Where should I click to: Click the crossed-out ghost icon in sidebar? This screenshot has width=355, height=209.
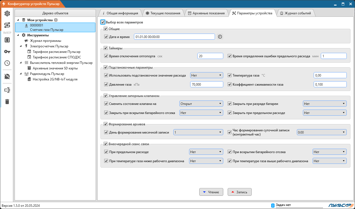[7, 77]
